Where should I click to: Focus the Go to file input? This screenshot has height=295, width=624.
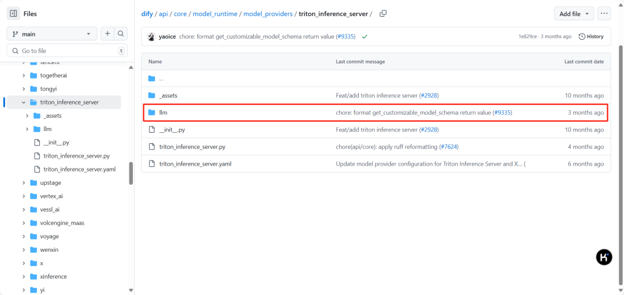[x=67, y=50]
